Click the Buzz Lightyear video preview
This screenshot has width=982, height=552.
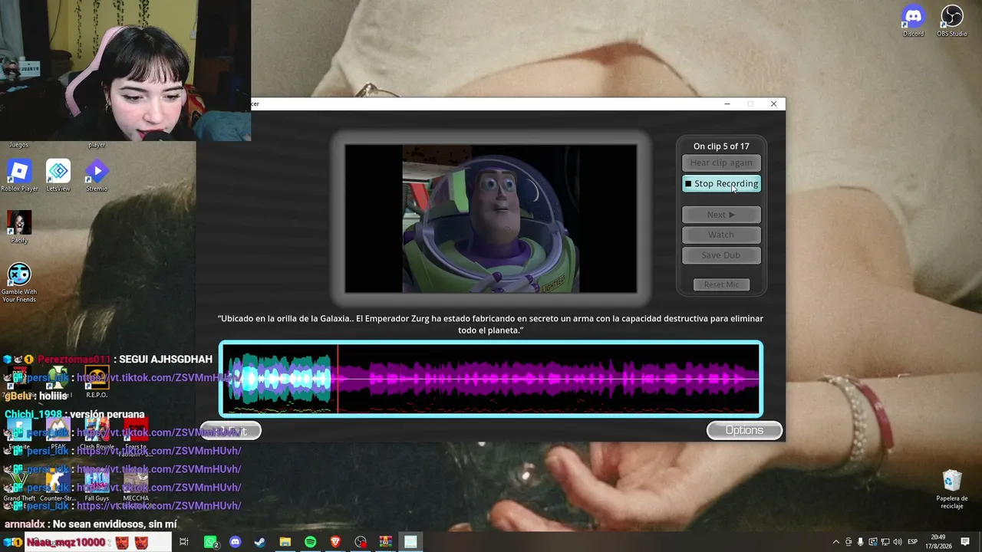click(491, 219)
